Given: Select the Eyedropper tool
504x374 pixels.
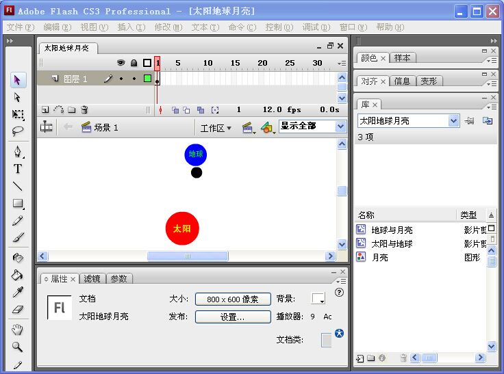Looking at the screenshot, I should click(17, 292).
